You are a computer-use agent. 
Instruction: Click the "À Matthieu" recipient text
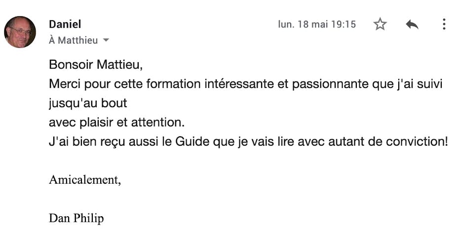coord(74,40)
